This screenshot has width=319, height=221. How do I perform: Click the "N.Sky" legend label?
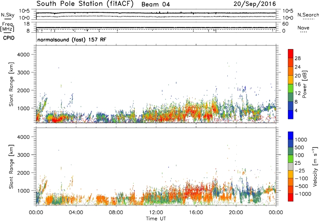pos(8,15)
